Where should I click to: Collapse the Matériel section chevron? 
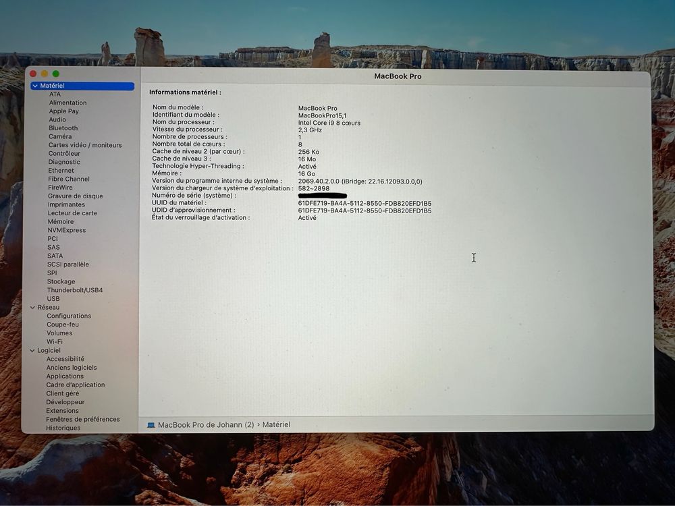(35, 86)
